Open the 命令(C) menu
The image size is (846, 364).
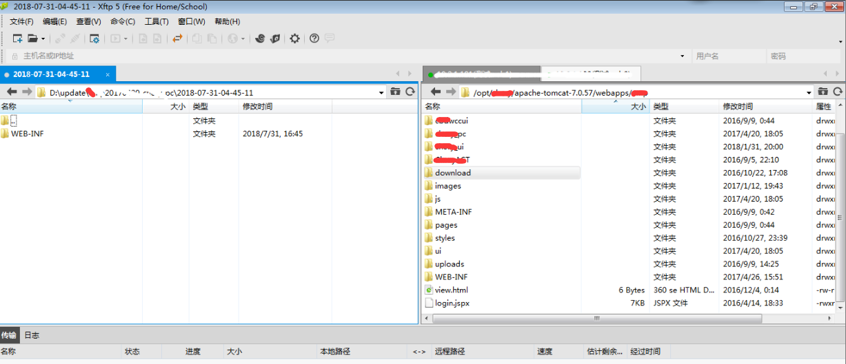(x=123, y=21)
